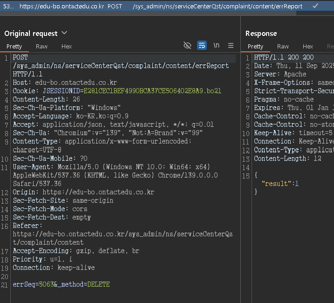
Task: Click the Origin header URL on line 12
Action: coord(98,192)
